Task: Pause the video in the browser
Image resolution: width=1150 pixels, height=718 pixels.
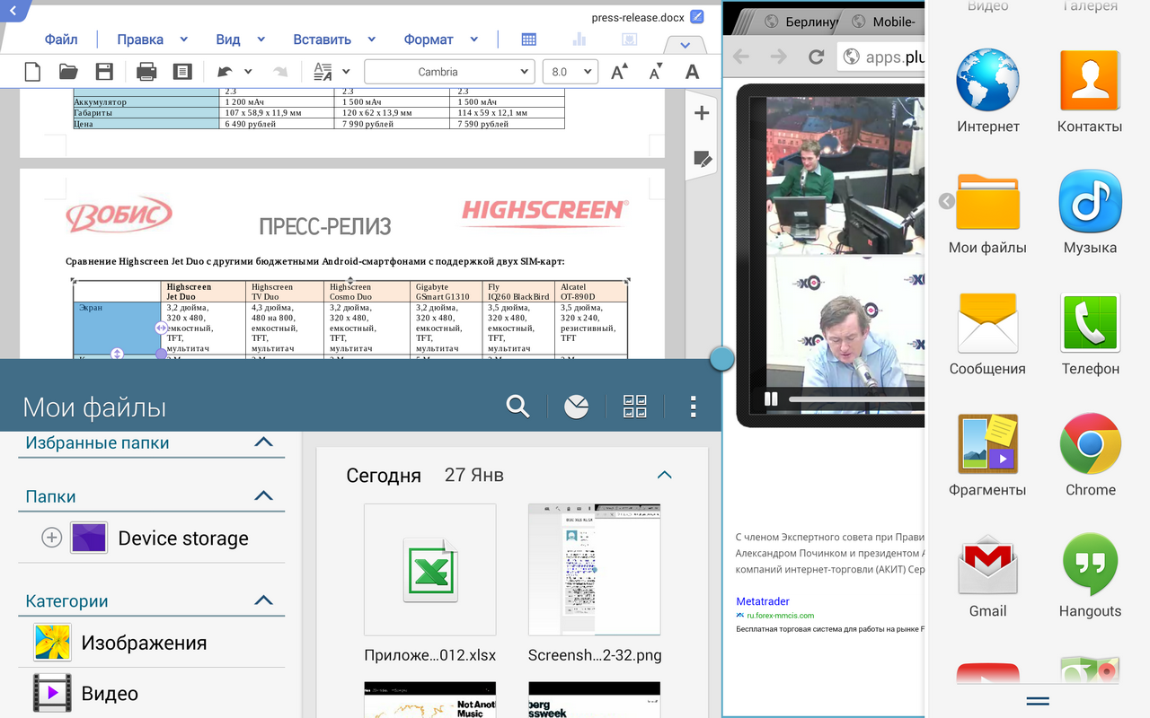Action: click(x=771, y=398)
